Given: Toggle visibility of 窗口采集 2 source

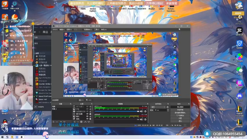Looking at the screenshot, I should pyautogui.click(x=87, y=107).
